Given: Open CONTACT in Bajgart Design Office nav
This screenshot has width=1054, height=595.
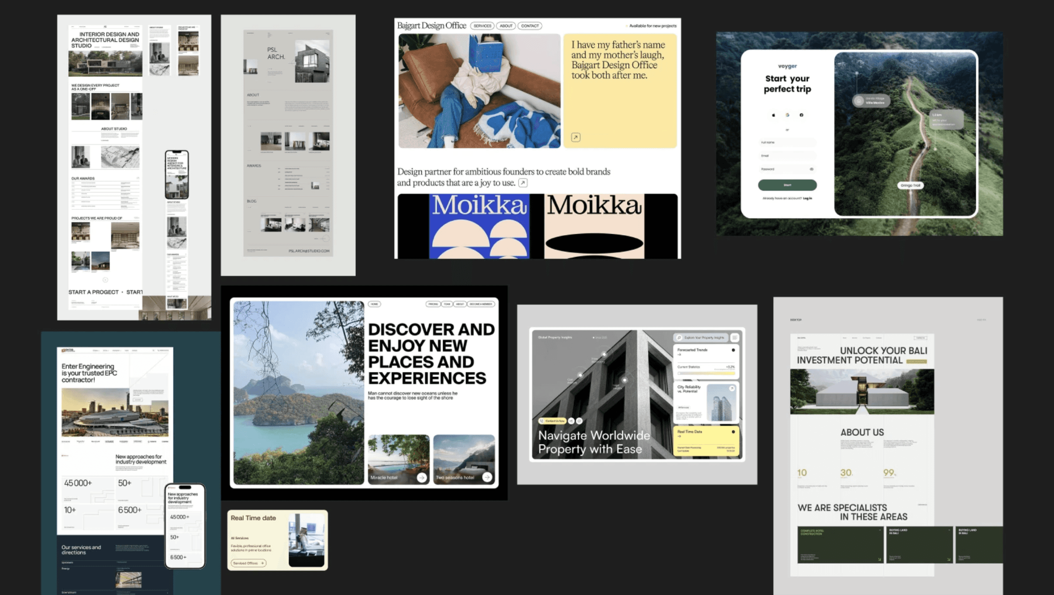Looking at the screenshot, I should (x=530, y=26).
